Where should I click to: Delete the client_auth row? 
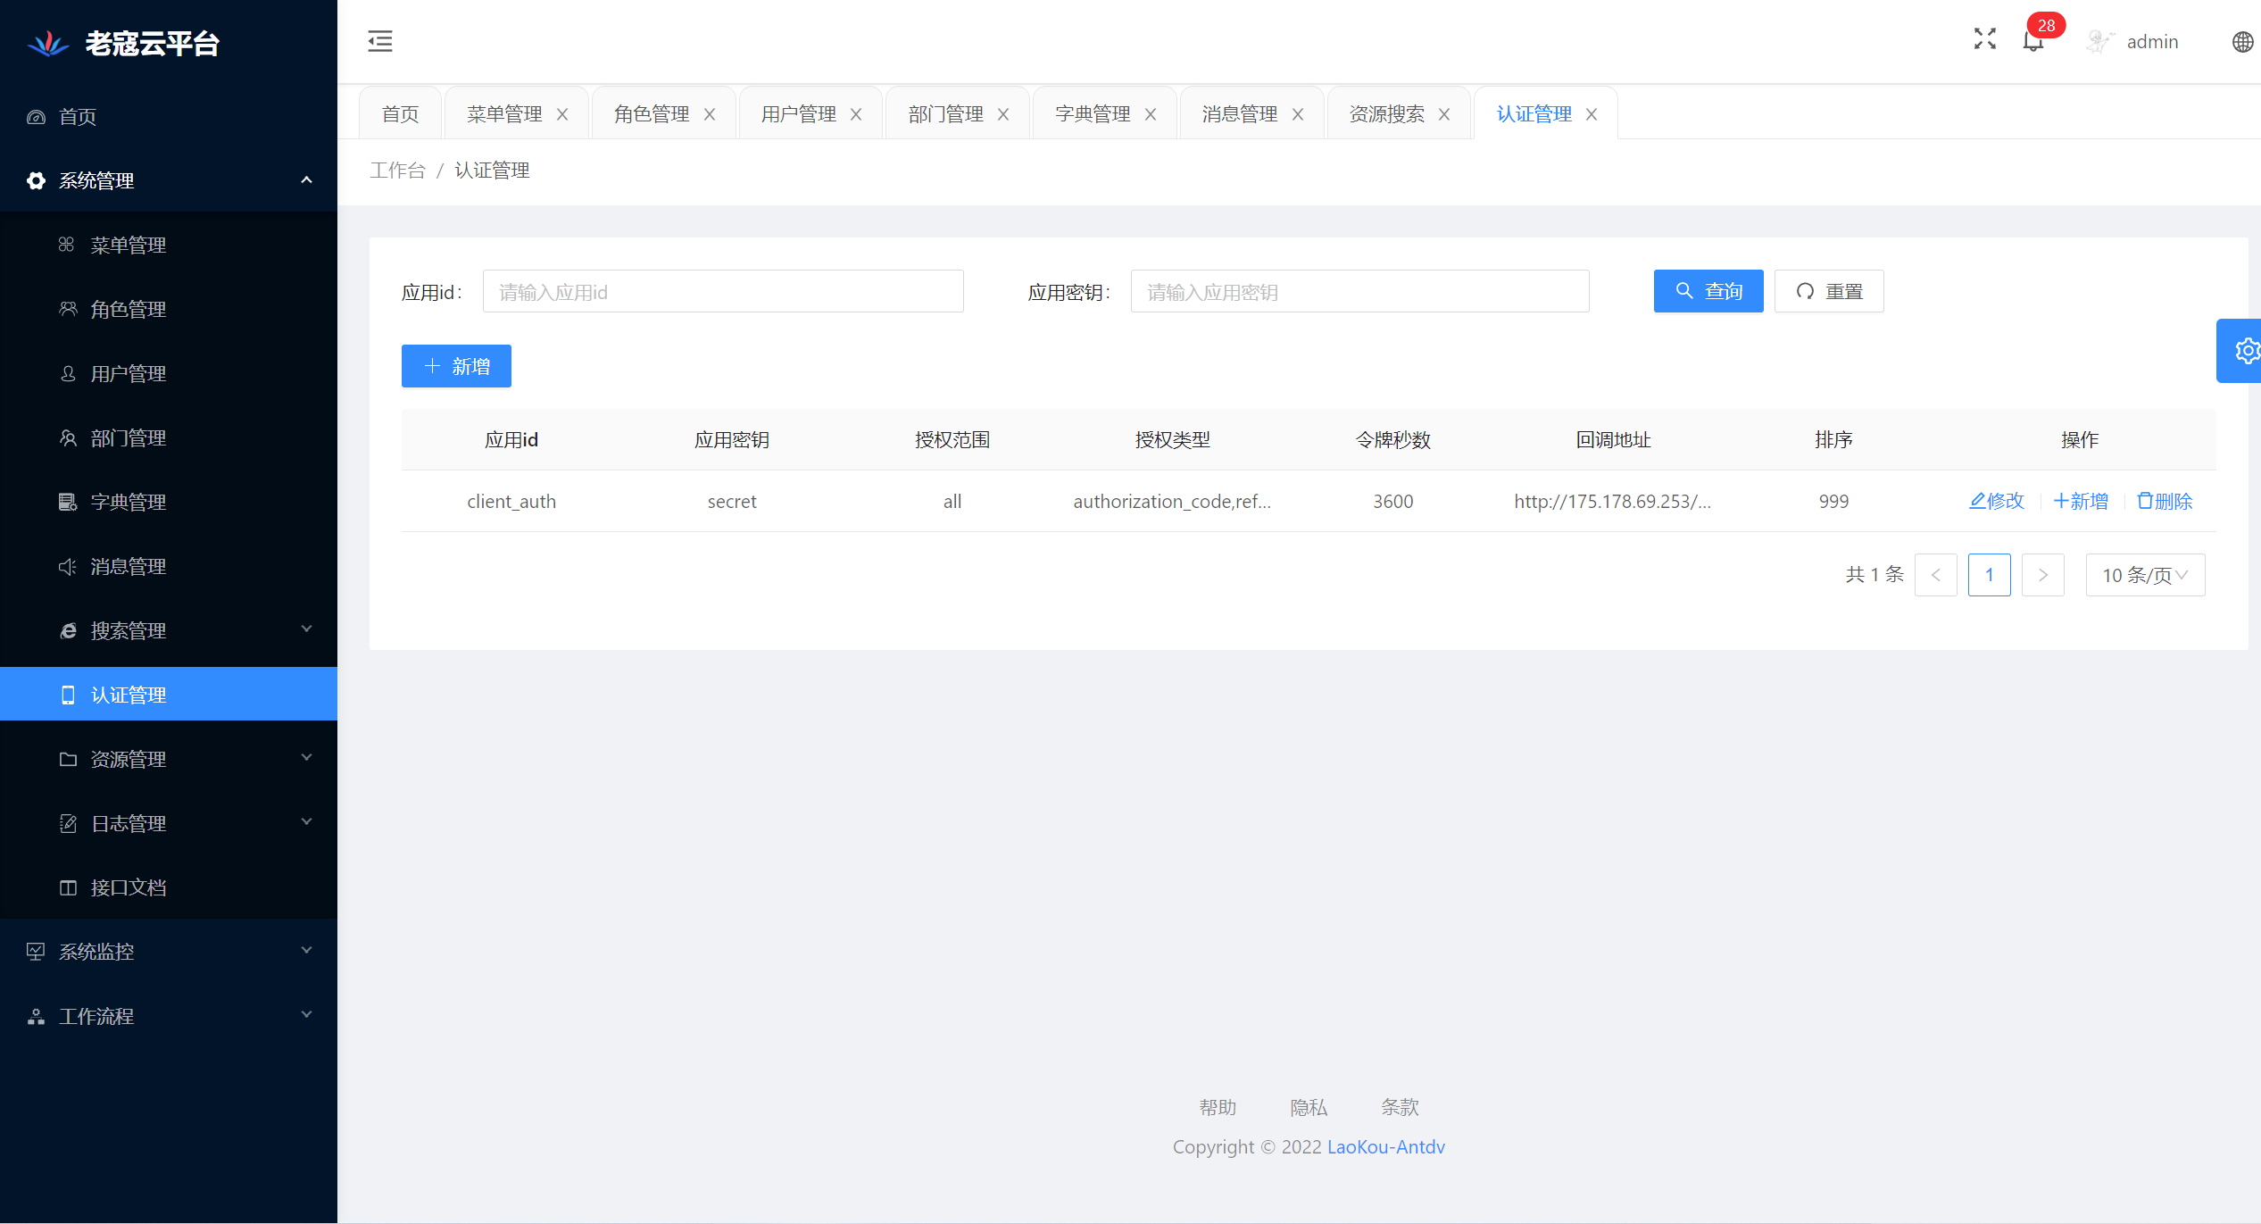point(2165,501)
